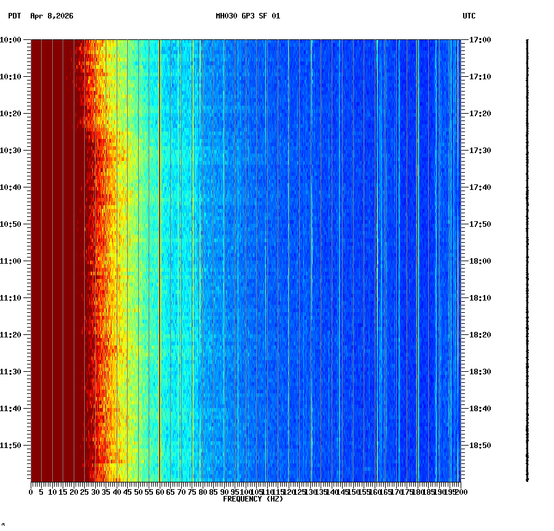Click the Apr 8,2026 date label

pos(50,17)
